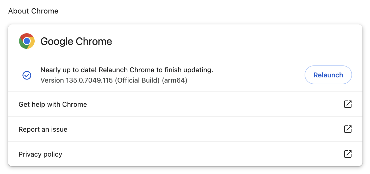The image size is (370, 174).
Task: Open Get help with Chrome
Action: (x=185, y=104)
